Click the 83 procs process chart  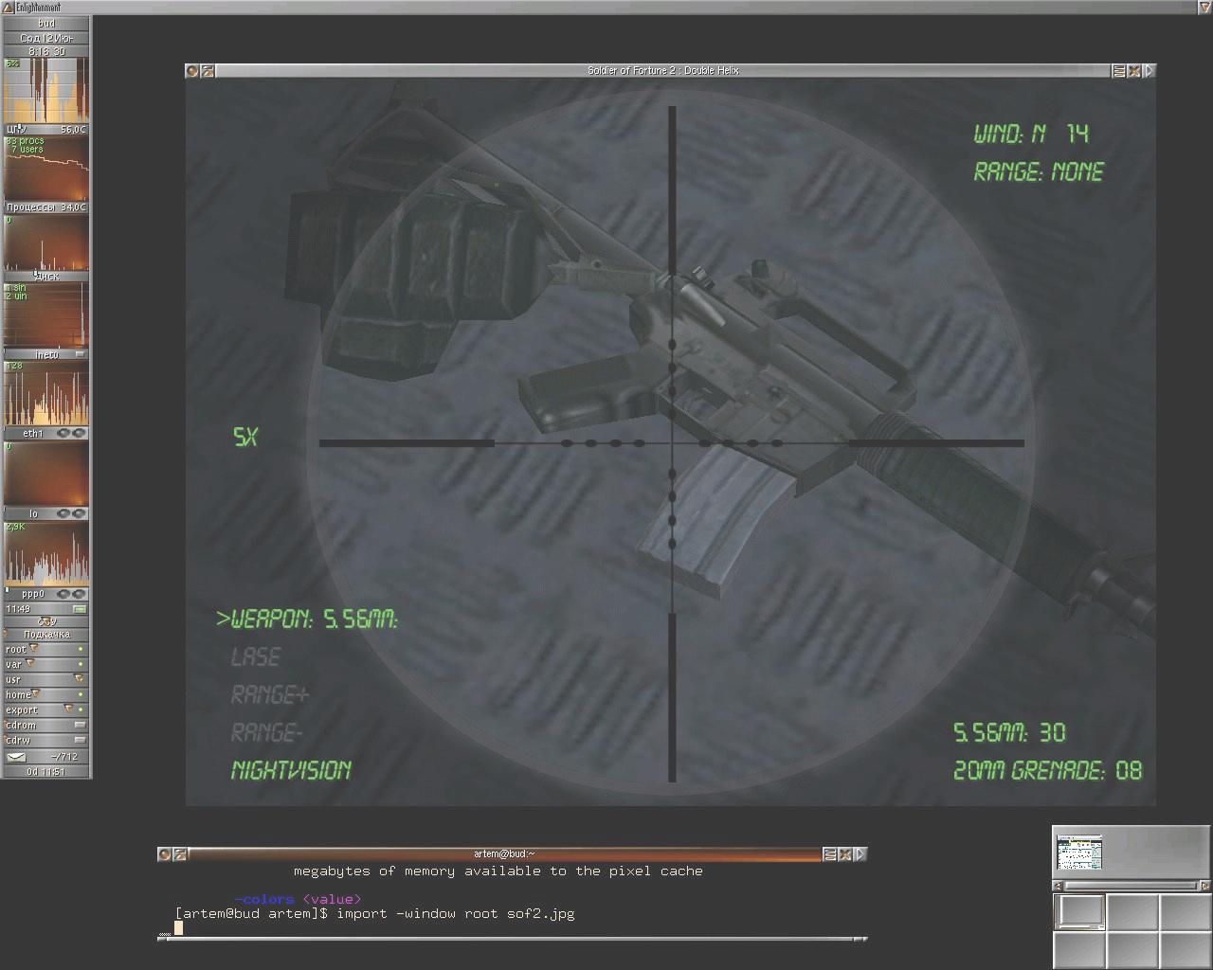click(x=45, y=169)
